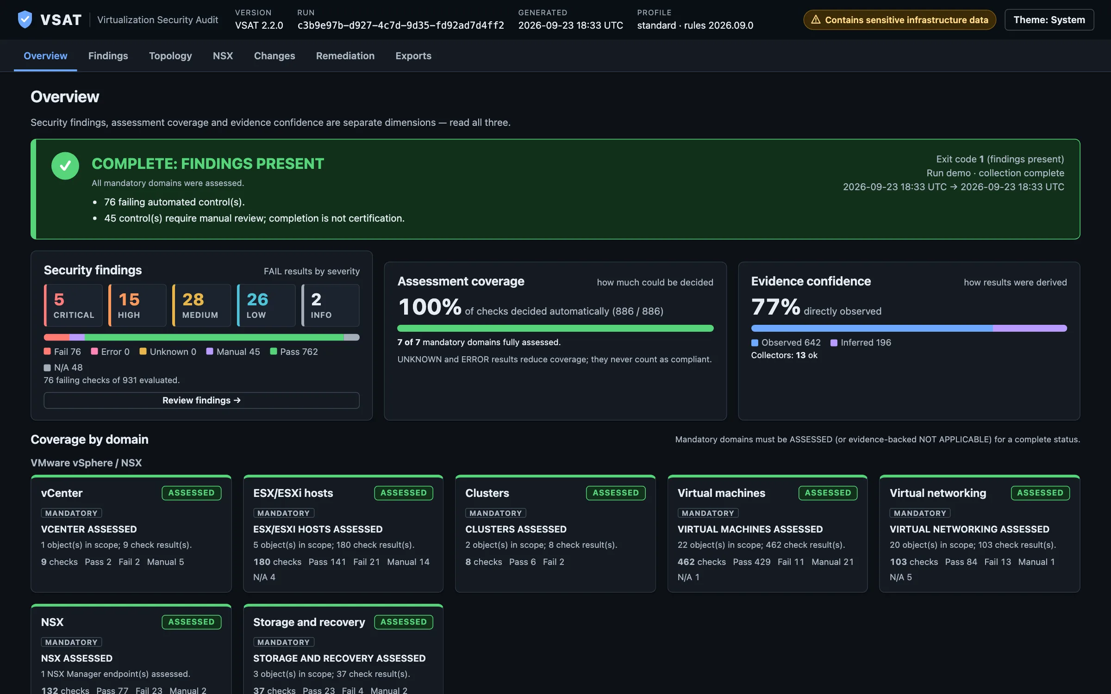Image resolution: width=1111 pixels, height=694 pixels.
Task: Click the ASSESSED badge on Clusters card
Action: (616, 493)
